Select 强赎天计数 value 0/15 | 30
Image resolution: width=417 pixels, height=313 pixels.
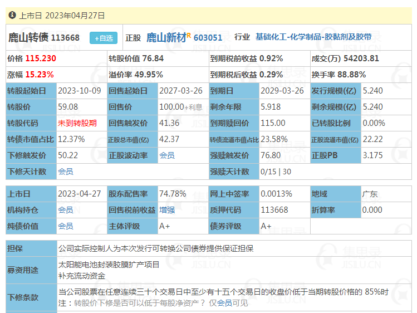click(276, 172)
